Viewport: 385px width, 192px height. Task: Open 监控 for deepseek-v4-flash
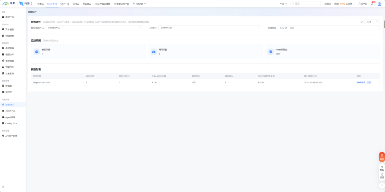click(x=369, y=83)
